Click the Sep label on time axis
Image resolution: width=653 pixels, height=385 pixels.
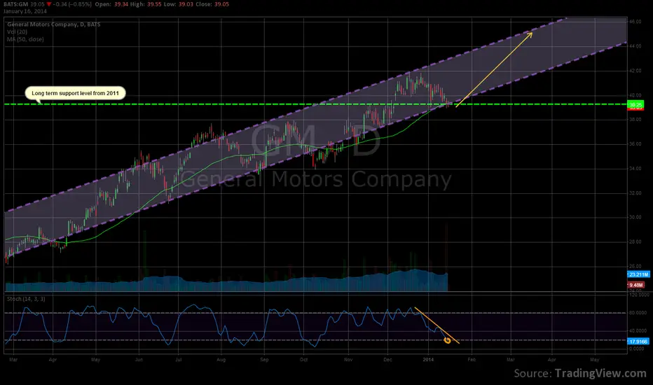pyautogui.click(x=264, y=360)
